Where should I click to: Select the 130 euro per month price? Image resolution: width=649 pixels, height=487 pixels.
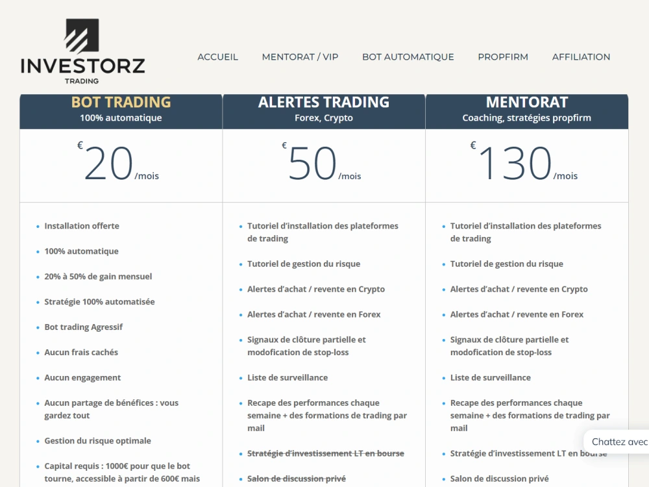click(524, 163)
